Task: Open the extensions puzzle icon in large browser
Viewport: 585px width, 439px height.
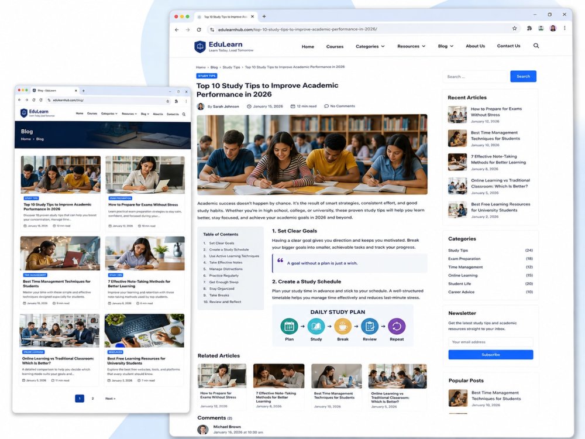Action: coord(529,28)
